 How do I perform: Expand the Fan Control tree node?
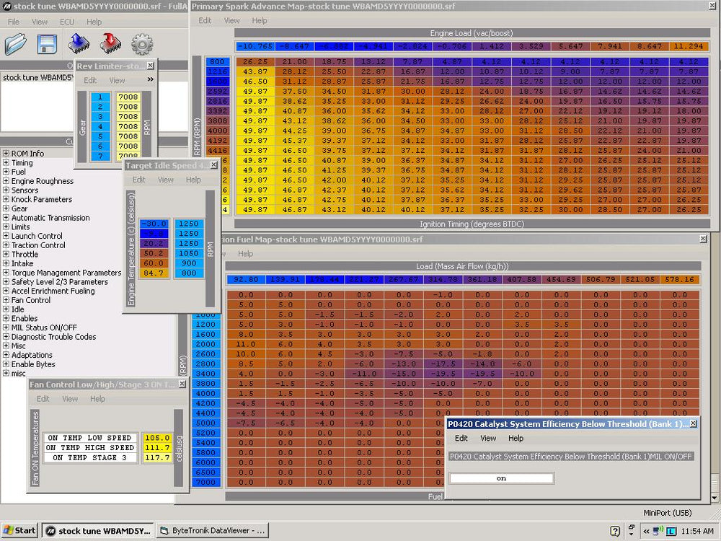(6, 300)
